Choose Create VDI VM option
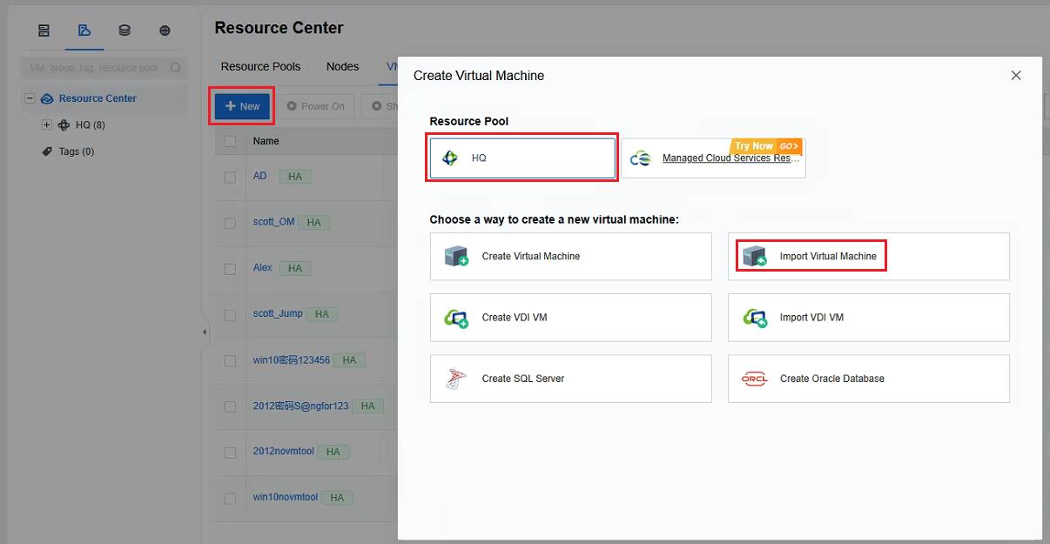This screenshot has width=1050, height=544. (571, 318)
